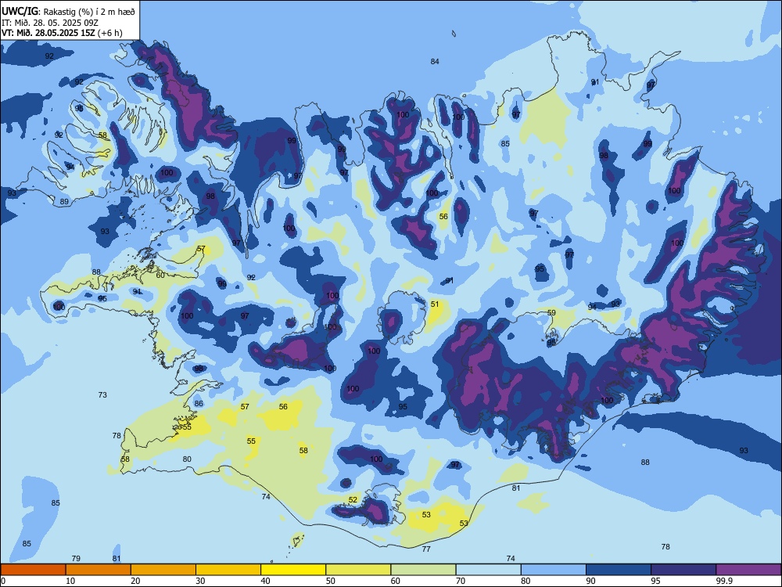The image size is (782, 587).
Task: Click the '59' humidity value on the map
Action: (551, 313)
